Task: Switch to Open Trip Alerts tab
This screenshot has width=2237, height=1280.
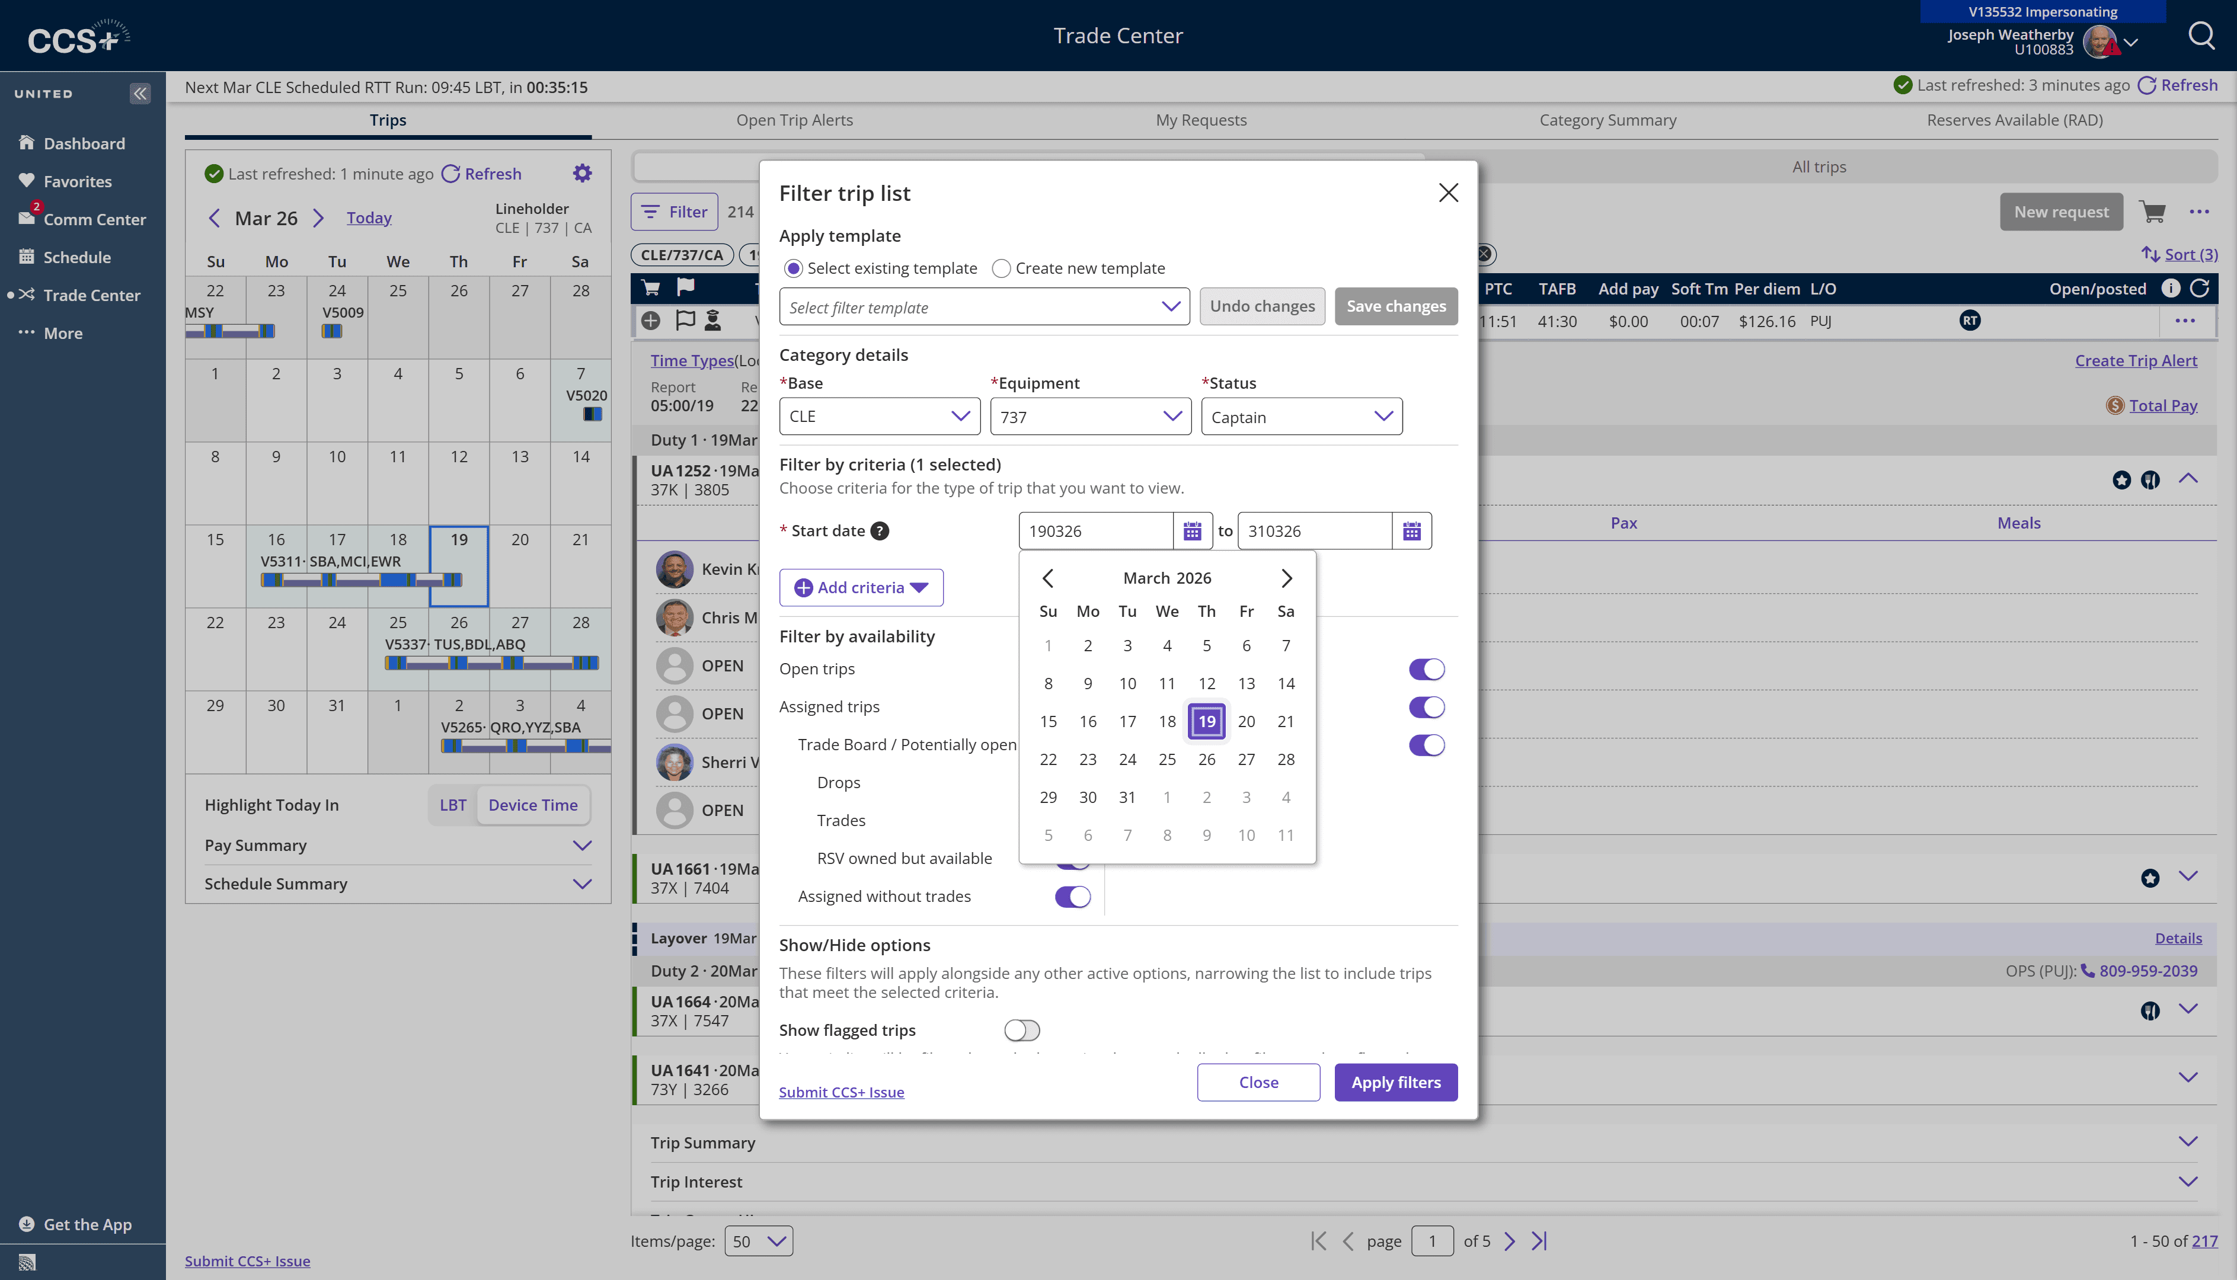Action: [794, 120]
